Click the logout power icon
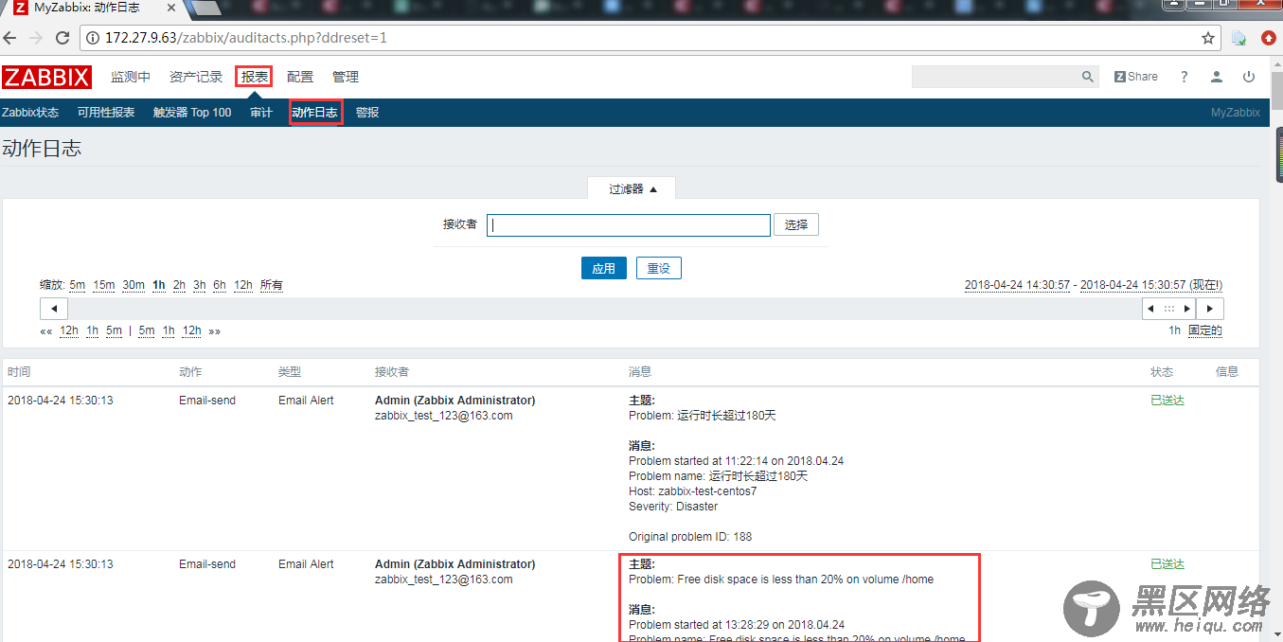1283x642 pixels. pyautogui.click(x=1249, y=77)
